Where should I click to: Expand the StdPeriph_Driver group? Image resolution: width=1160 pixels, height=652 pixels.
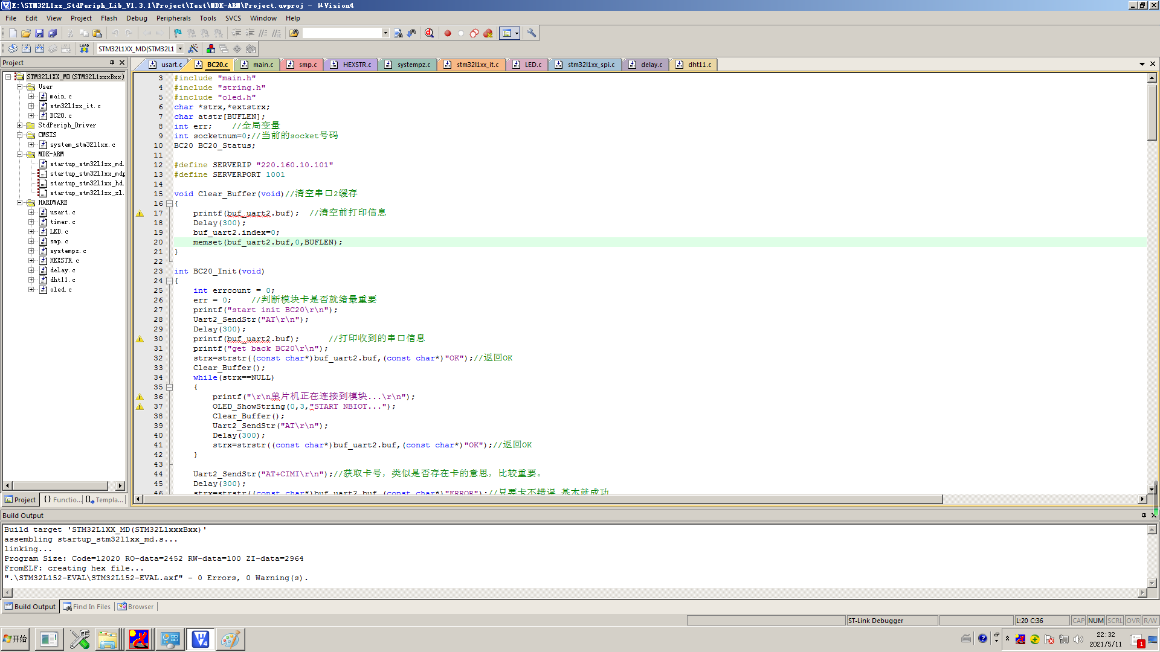pyautogui.click(x=19, y=126)
